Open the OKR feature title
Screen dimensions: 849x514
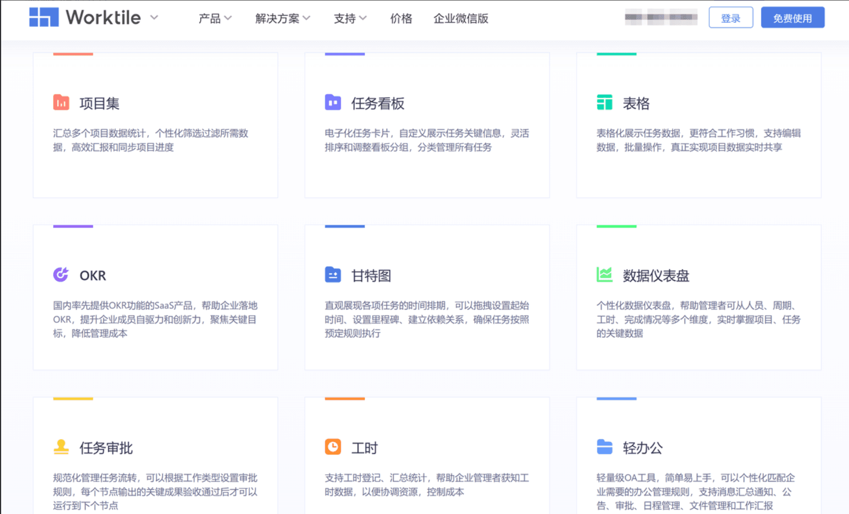pos(93,276)
